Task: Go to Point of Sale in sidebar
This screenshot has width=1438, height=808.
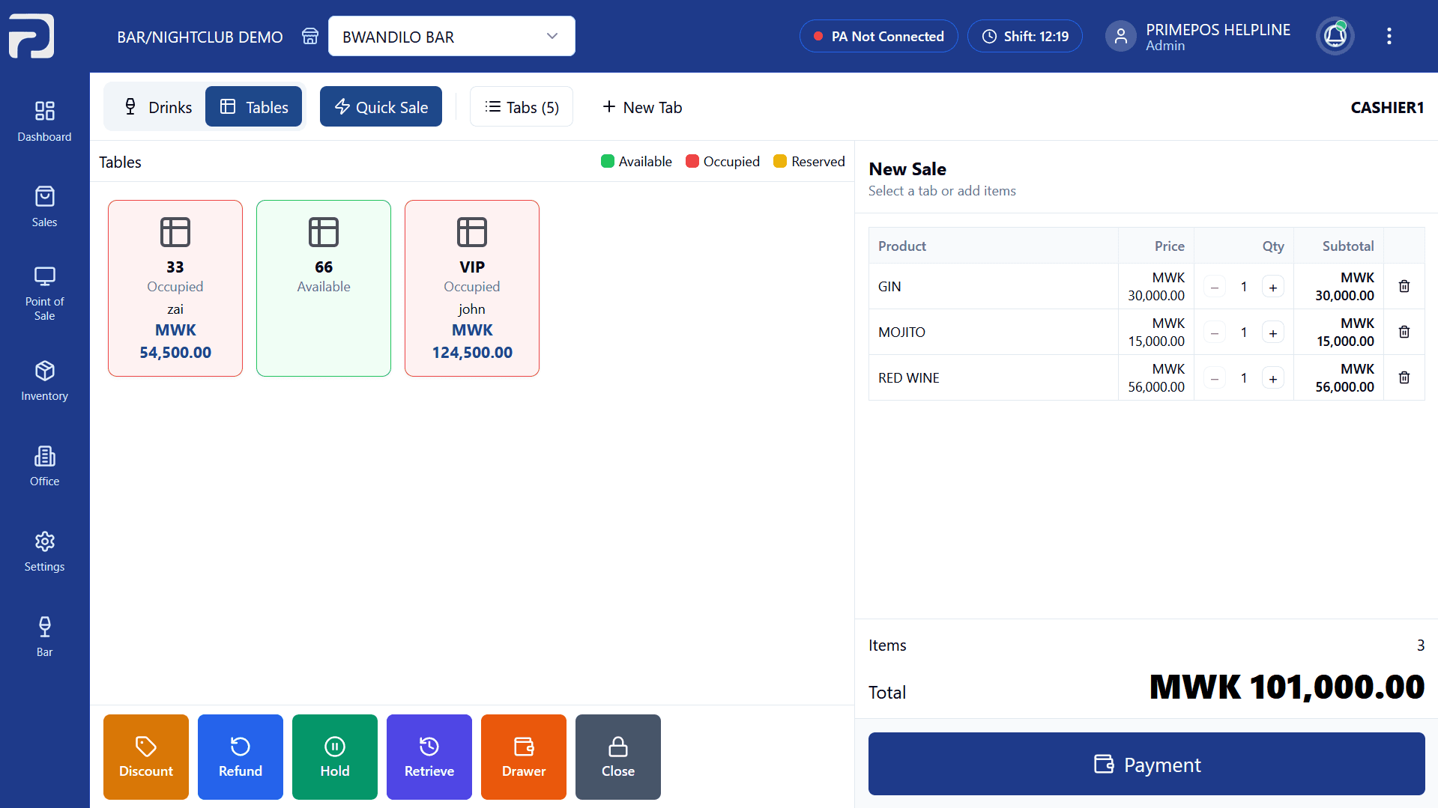Action: coord(44,294)
